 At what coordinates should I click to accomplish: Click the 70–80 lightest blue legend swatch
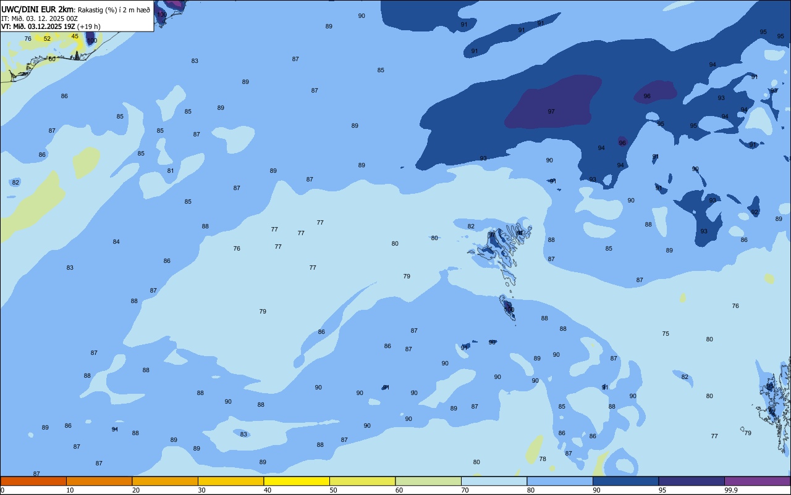click(x=494, y=481)
